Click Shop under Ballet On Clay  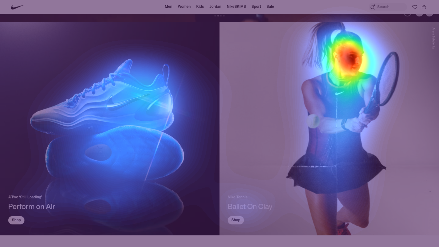[236, 220]
